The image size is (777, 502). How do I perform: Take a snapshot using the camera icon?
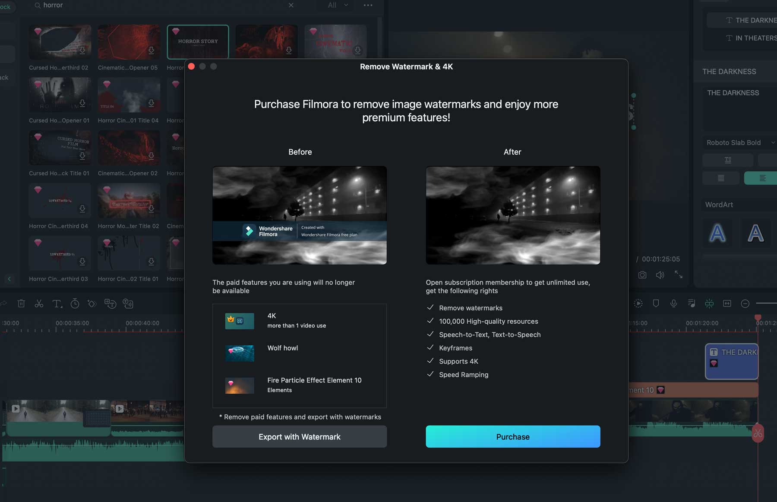(642, 275)
